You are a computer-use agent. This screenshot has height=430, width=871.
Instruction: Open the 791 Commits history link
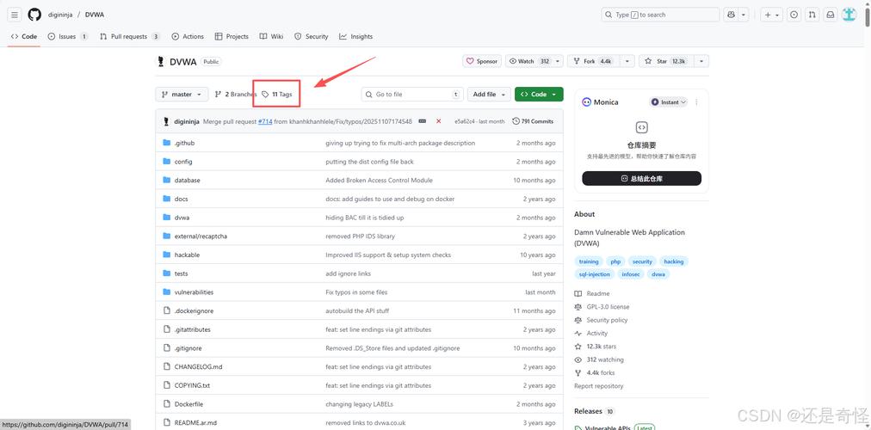click(534, 121)
